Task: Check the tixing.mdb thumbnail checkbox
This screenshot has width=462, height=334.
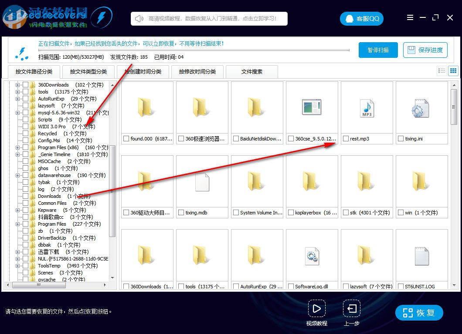Action: (x=181, y=212)
